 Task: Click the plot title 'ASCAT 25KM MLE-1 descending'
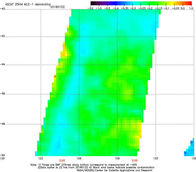pyautogui.click(x=28, y=4)
